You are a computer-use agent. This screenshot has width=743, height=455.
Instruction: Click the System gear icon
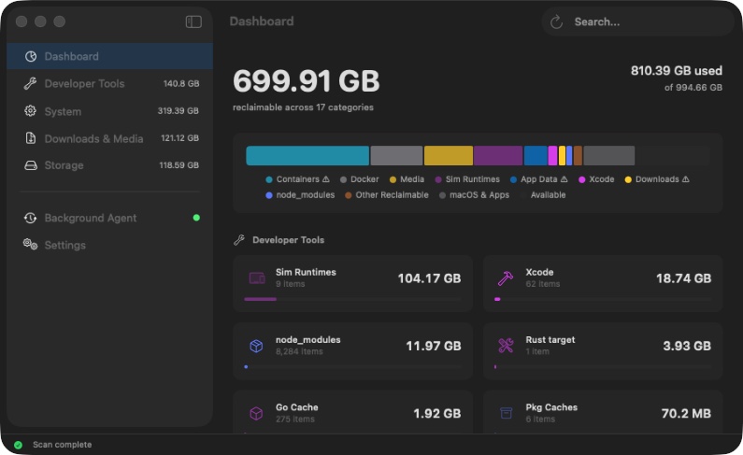(30, 111)
